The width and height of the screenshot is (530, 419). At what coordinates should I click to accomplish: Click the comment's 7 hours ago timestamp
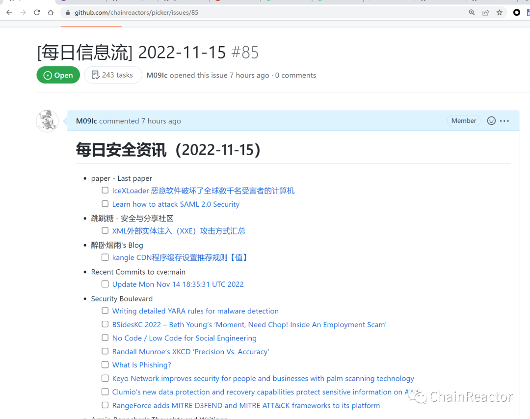point(161,121)
